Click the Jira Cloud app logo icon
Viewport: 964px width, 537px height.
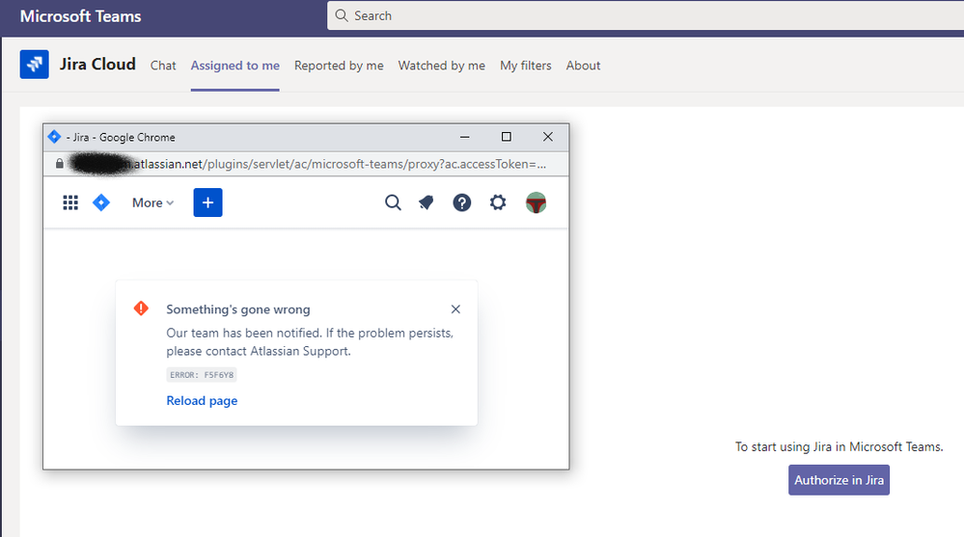click(x=34, y=65)
